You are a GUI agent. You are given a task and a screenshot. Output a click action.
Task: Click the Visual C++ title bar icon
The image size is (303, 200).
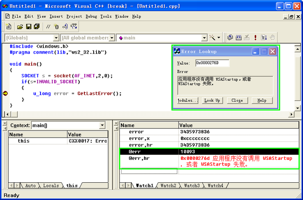click(5, 6)
